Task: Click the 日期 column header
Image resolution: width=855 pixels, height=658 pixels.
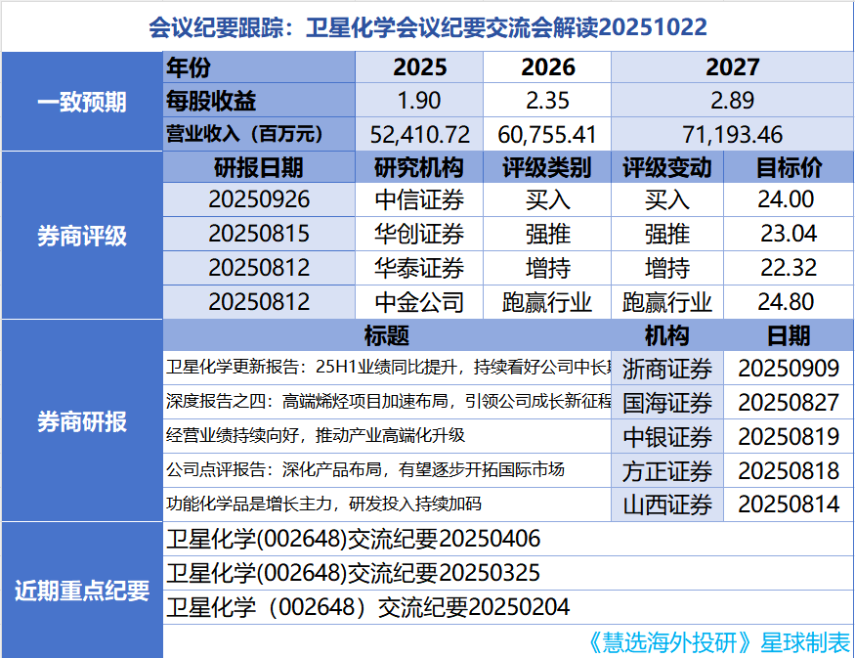Action: pos(789,335)
